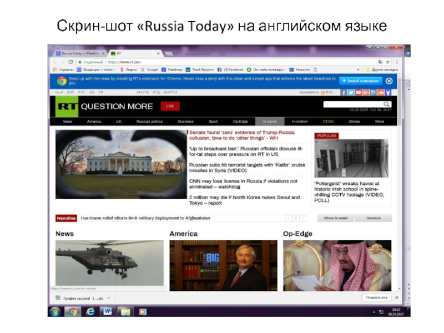The width and height of the screenshot is (444, 333).
Task: Click the address bar URL
Action: pyautogui.click(x=124, y=62)
